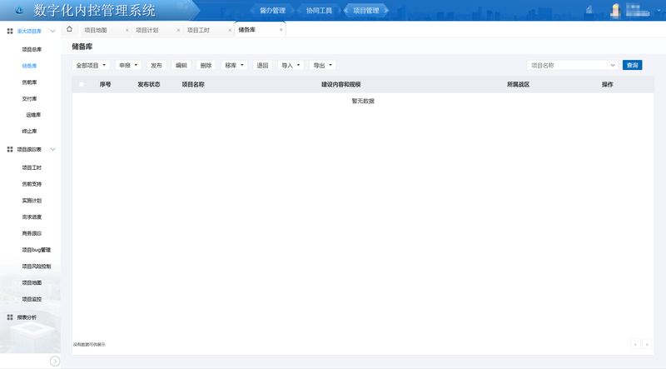Toggle the select-all checkbox in table header
666x369 pixels.
click(82, 84)
